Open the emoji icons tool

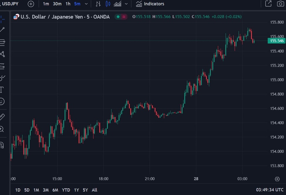(x=2, y=101)
